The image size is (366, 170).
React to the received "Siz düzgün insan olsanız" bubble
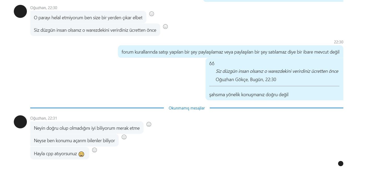165,27
